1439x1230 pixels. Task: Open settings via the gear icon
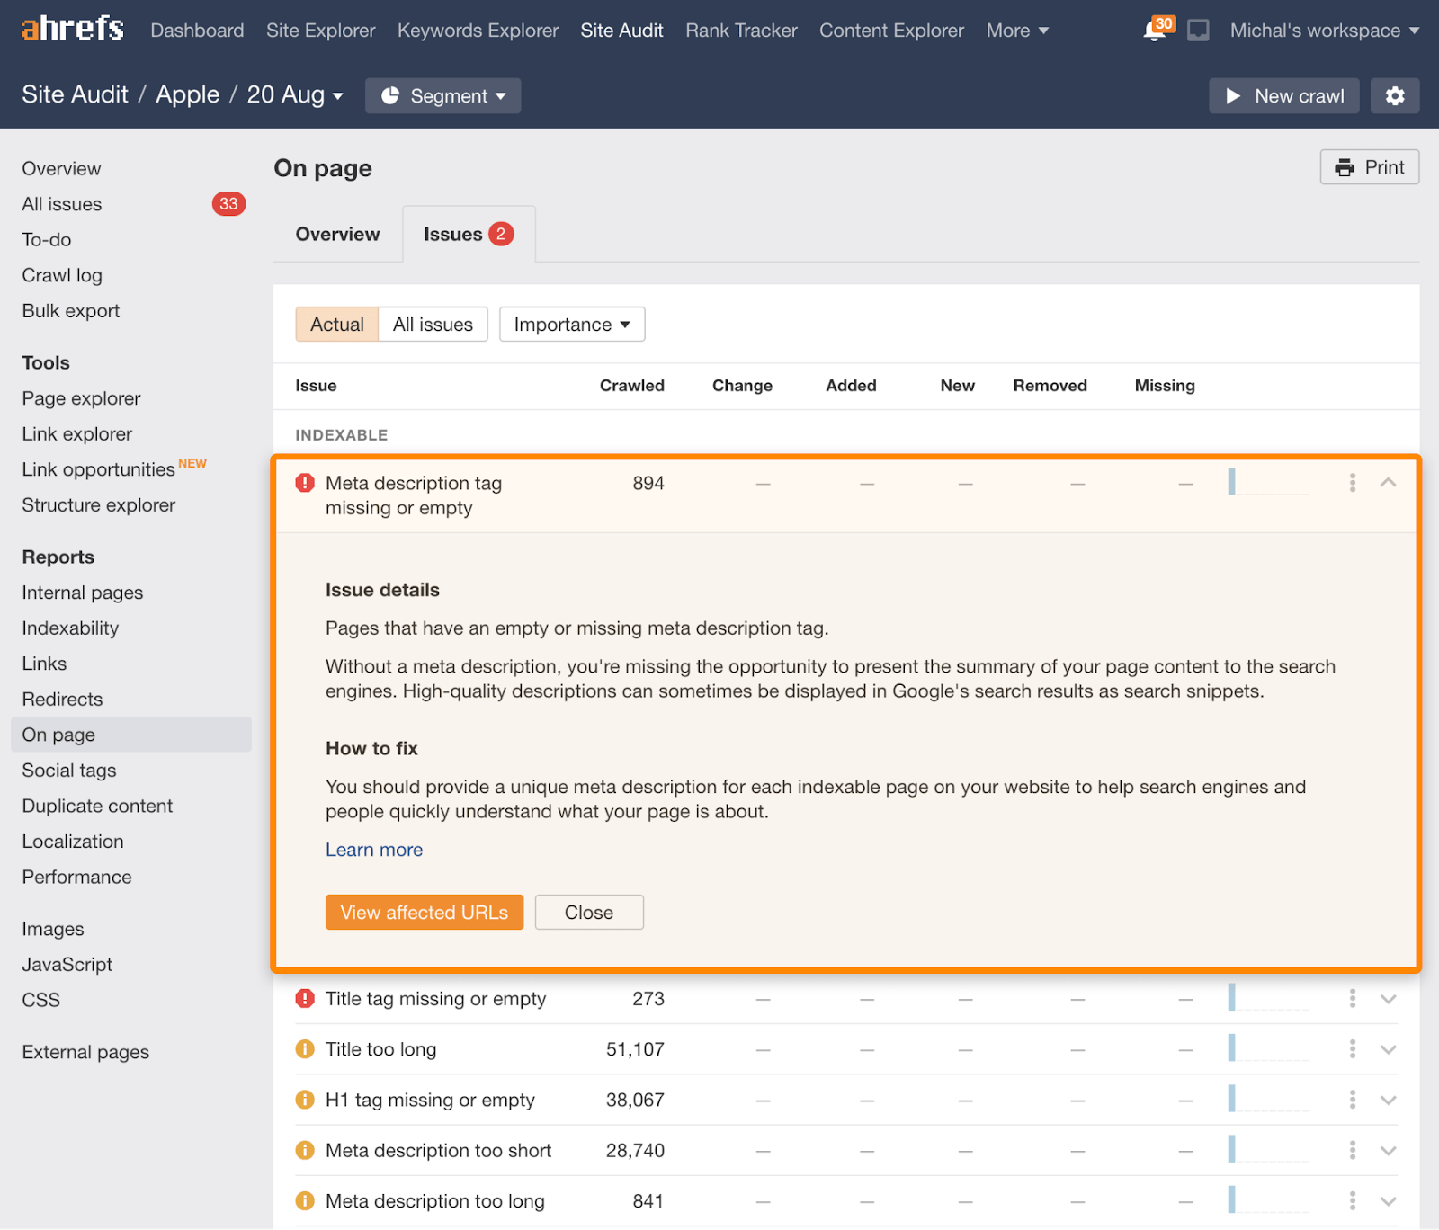tap(1394, 96)
